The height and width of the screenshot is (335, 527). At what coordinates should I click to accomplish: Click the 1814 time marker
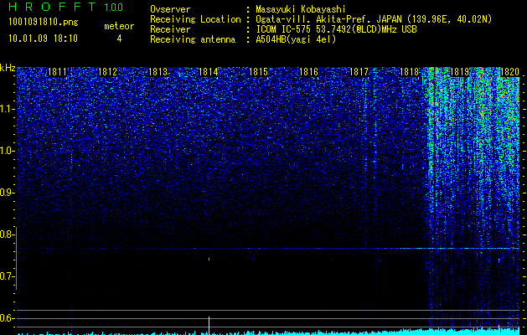point(209,72)
